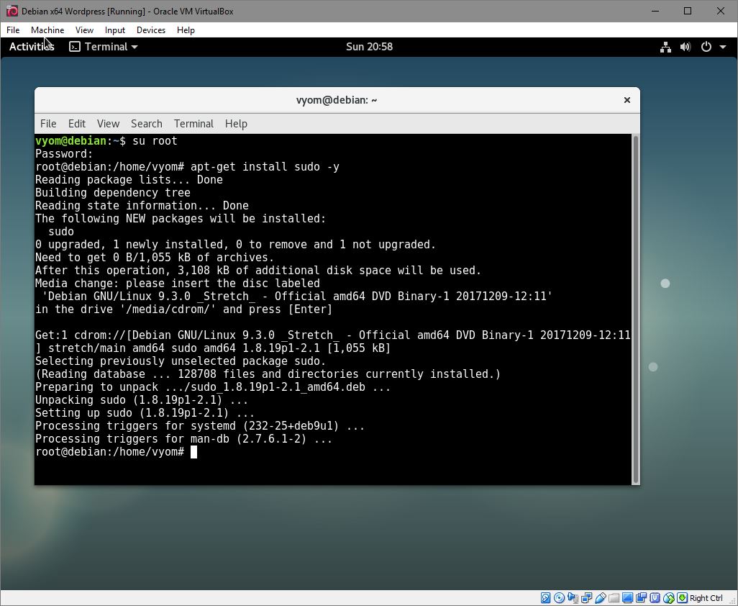
Task: Click the vyom@debian terminal title bar
Action: pos(337,100)
